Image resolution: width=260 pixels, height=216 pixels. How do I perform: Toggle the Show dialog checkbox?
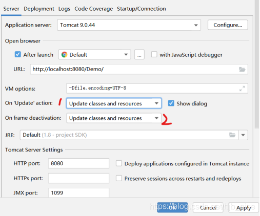[x=171, y=103]
